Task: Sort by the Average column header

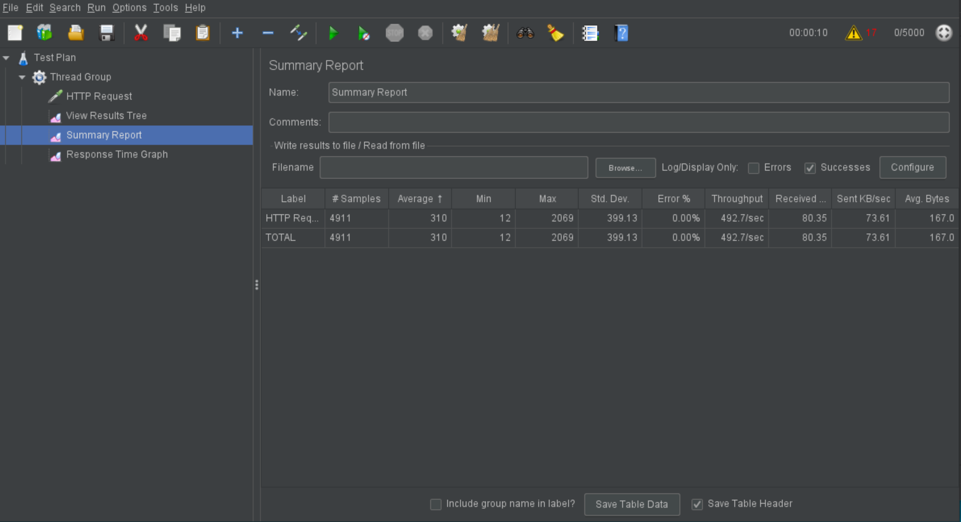Action: [x=420, y=198]
